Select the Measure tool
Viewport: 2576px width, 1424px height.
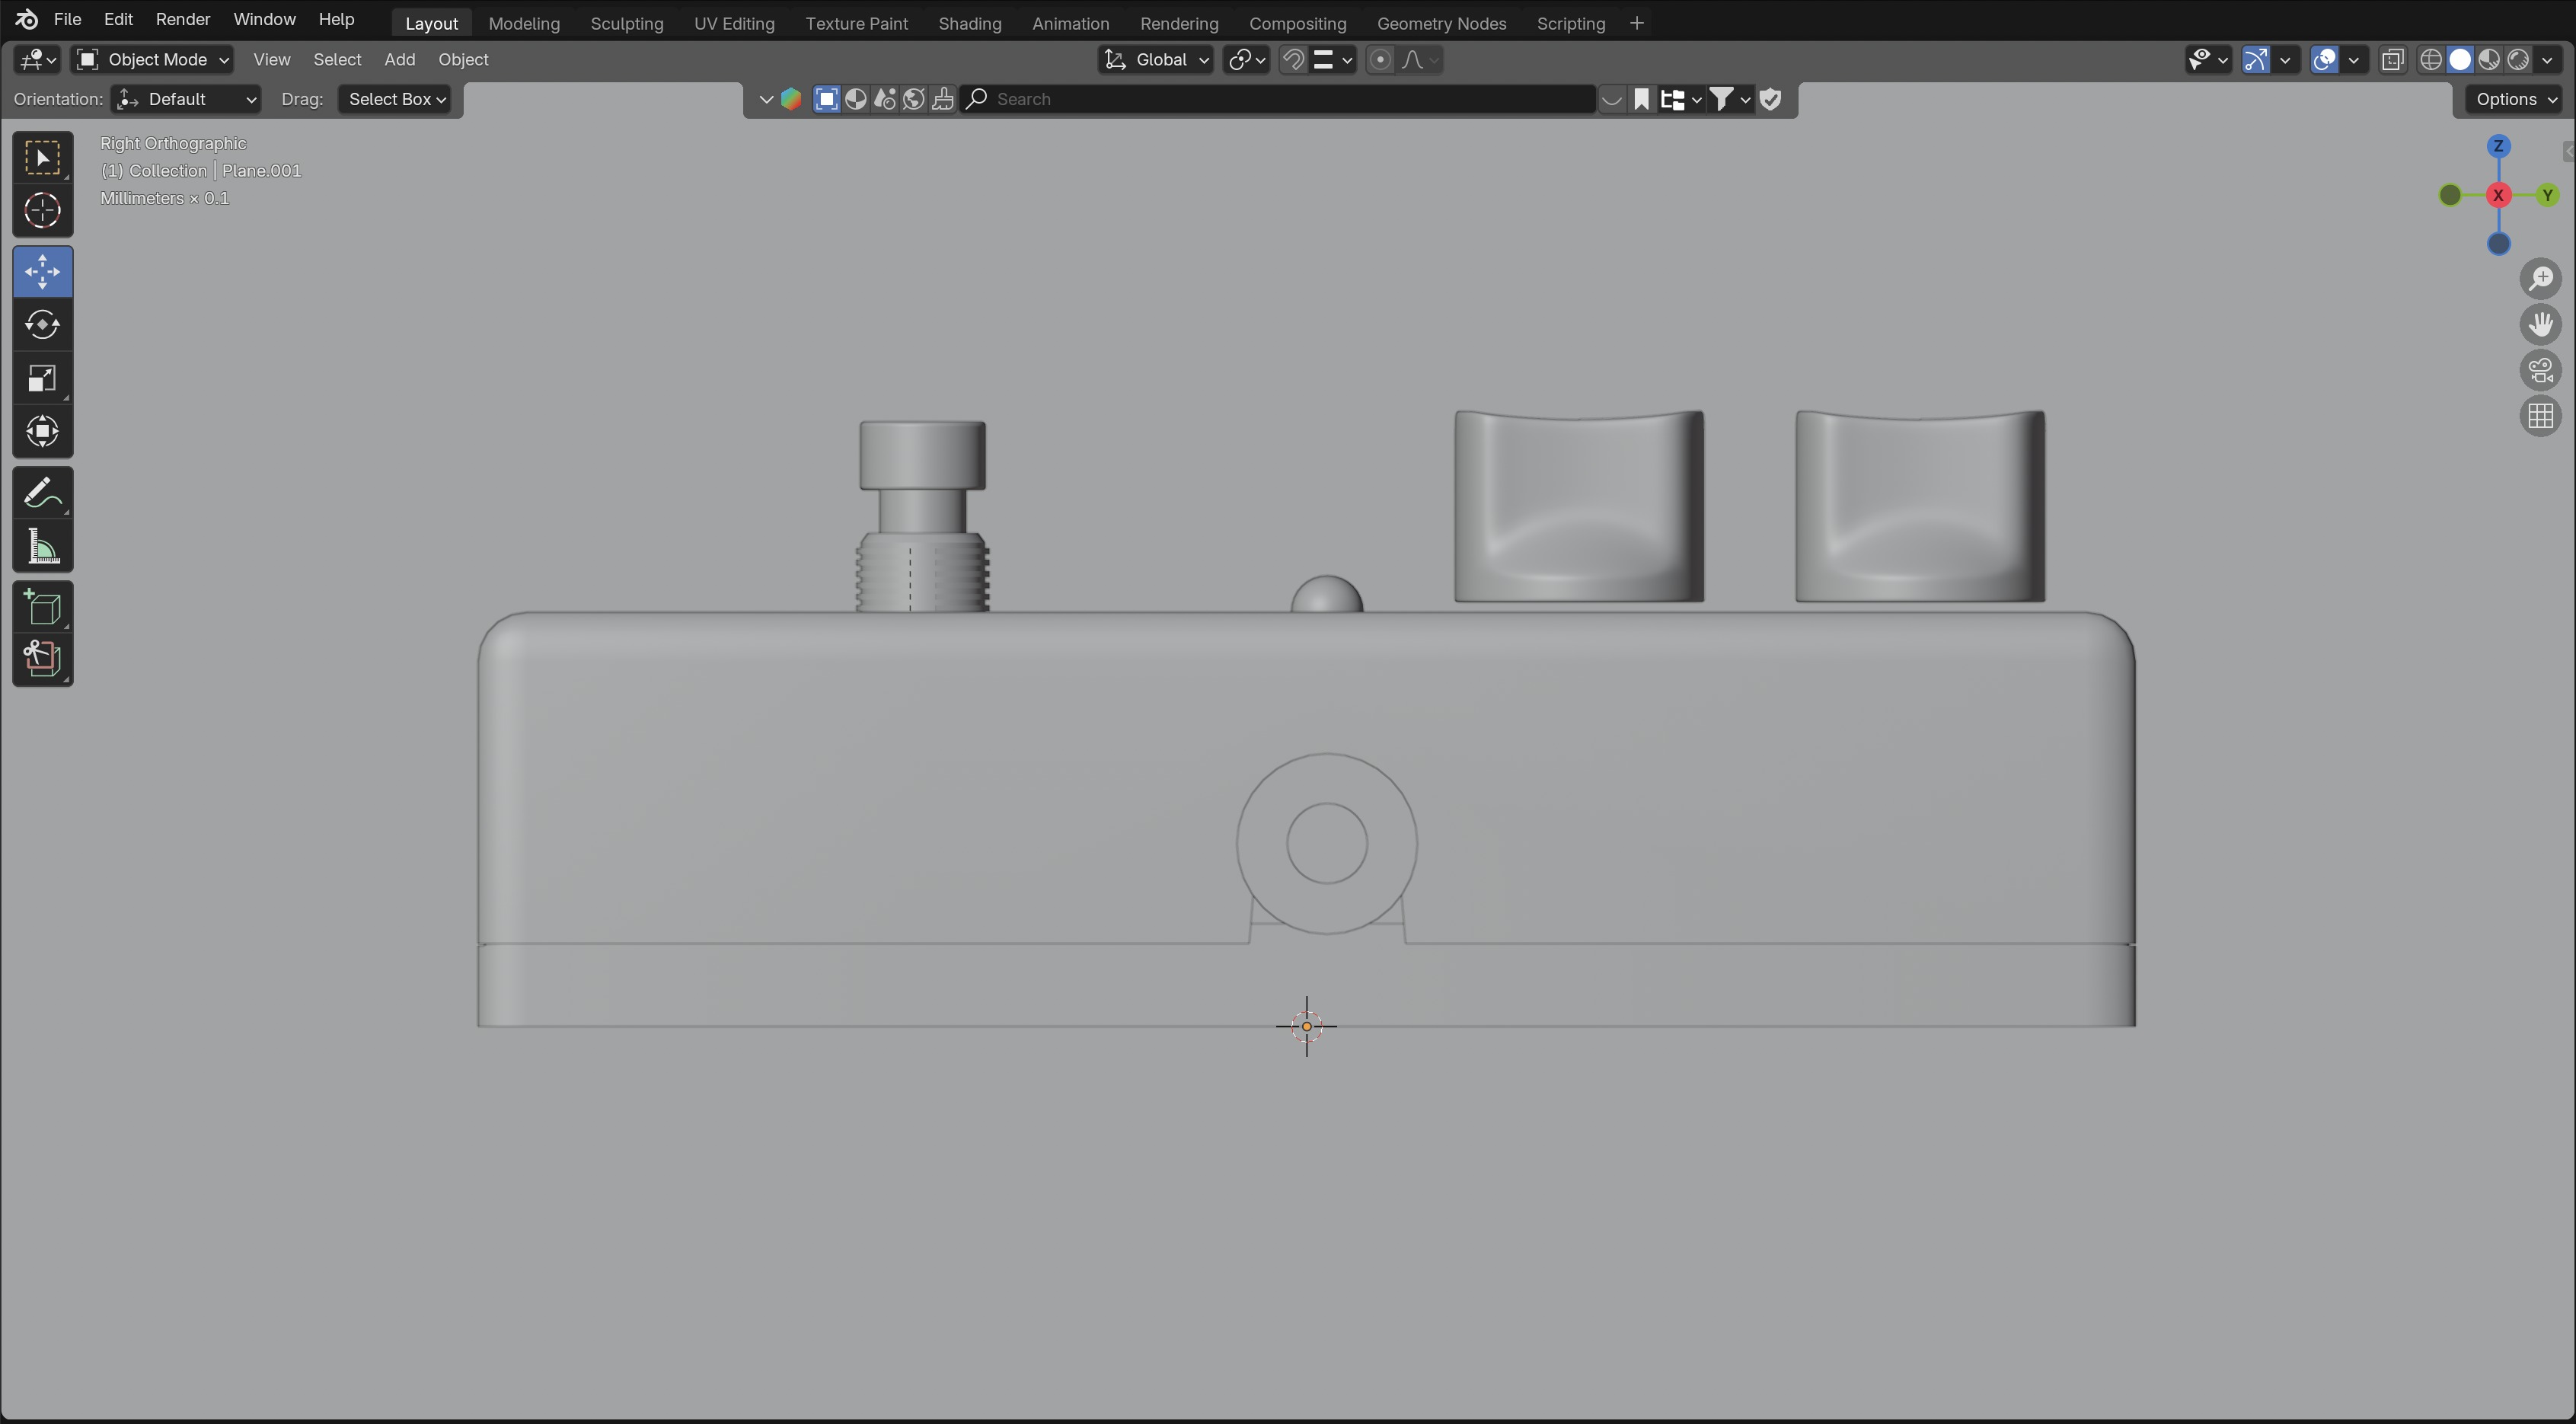pyautogui.click(x=42, y=547)
